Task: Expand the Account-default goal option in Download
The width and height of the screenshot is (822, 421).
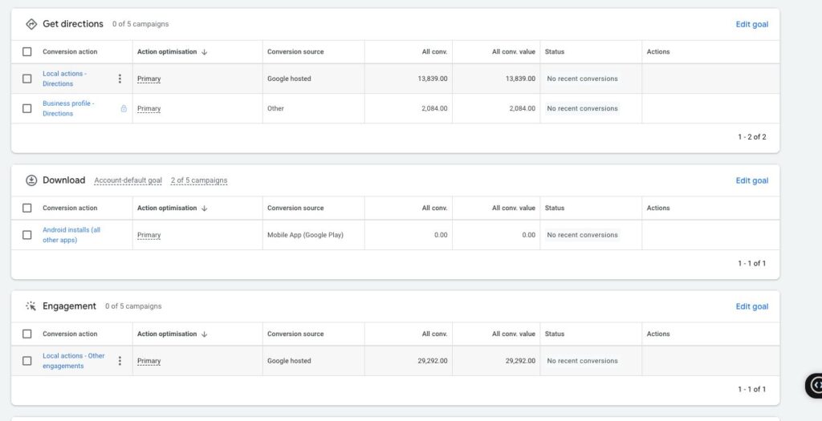Action: click(128, 180)
